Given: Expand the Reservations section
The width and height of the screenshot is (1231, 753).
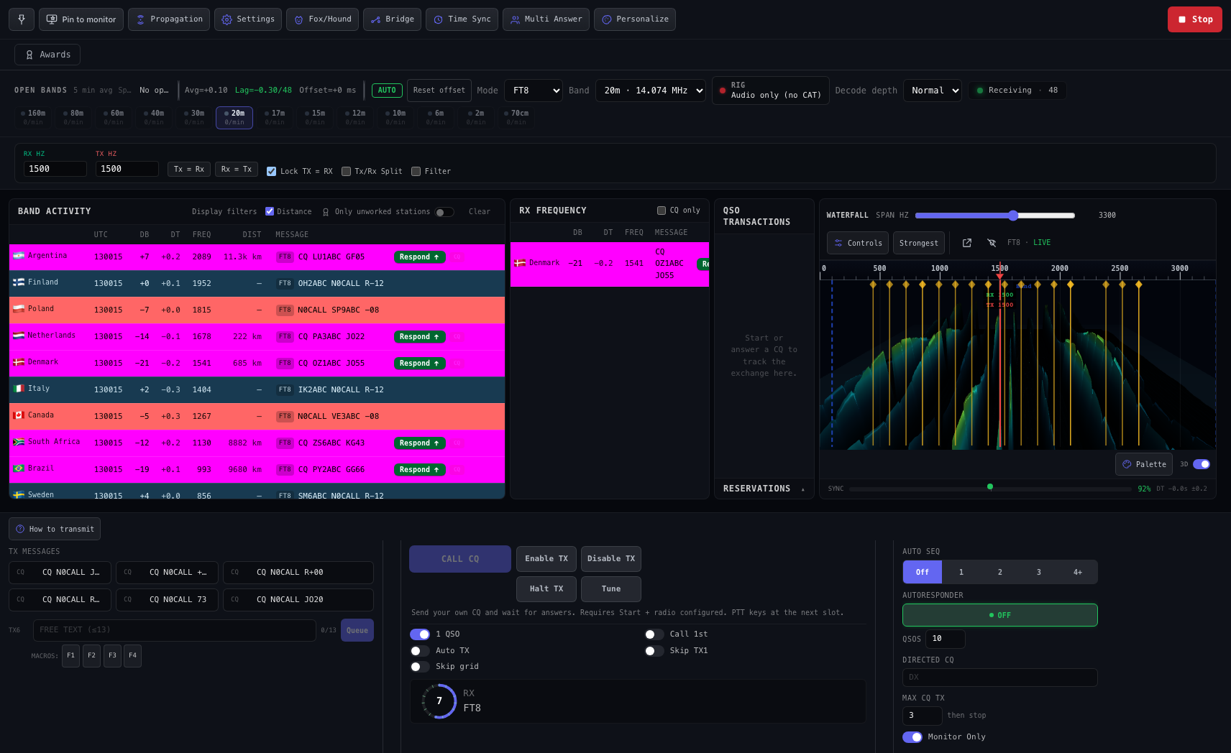Looking at the screenshot, I should click(x=764, y=489).
